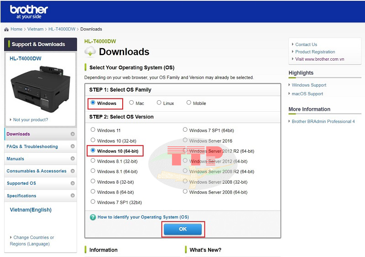Image resolution: width=365 pixels, height=257 pixels.
Task: Choose Windows 8 (32-bit) version
Action: click(x=93, y=181)
